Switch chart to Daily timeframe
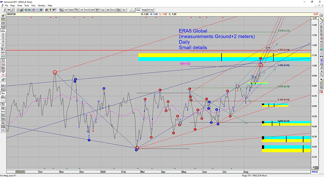Image resolution: width=324 pixels, height=177 pixels. tap(138, 10)
